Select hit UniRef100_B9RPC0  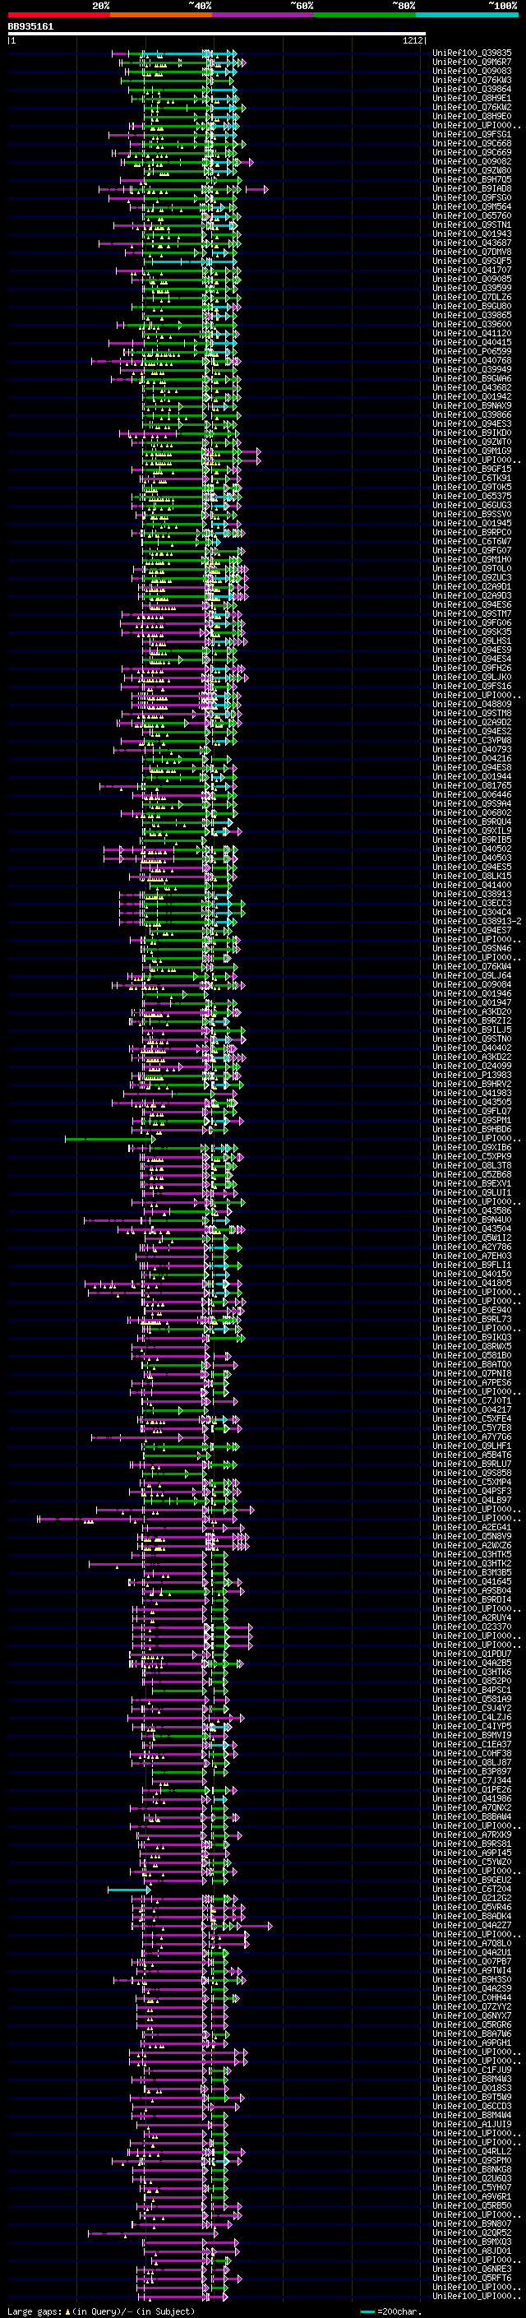point(472,533)
